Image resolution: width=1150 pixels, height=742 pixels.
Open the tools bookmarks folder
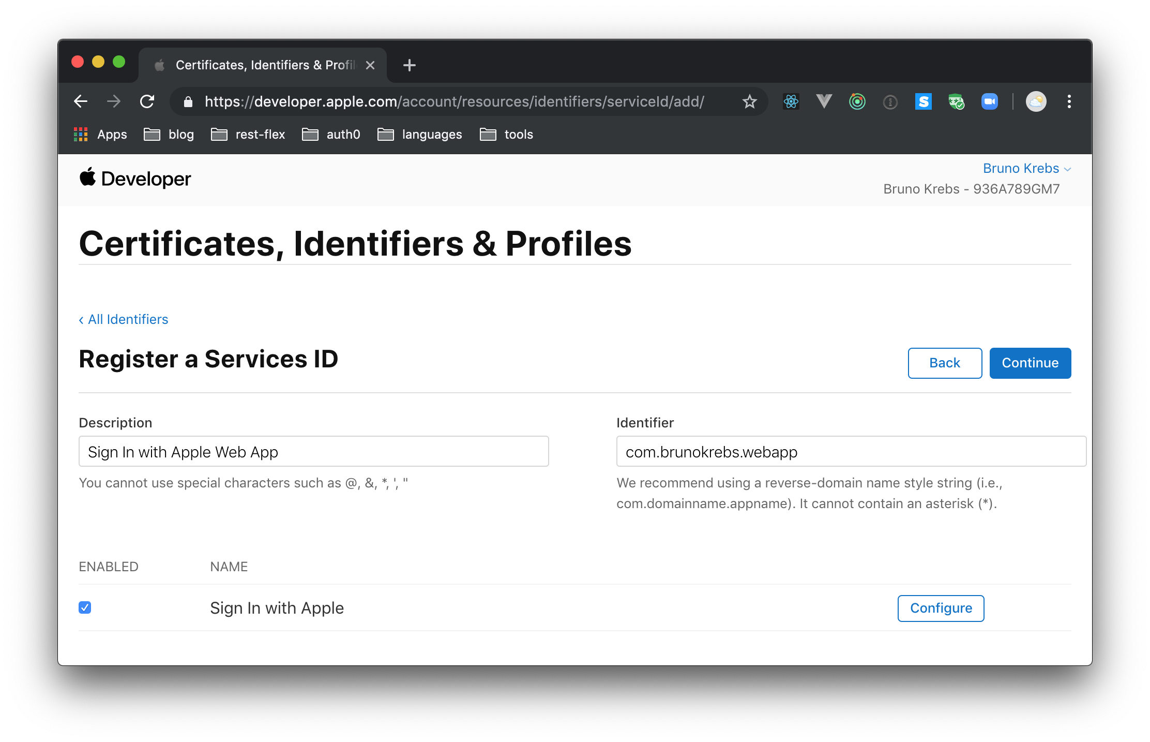point(506,135)
